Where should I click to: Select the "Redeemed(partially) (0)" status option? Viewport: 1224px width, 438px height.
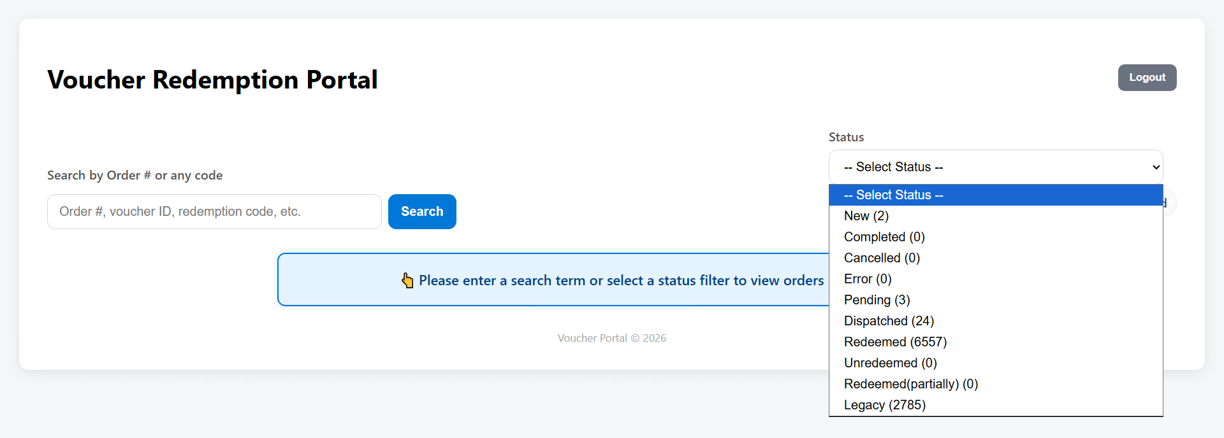click(910, 384)
